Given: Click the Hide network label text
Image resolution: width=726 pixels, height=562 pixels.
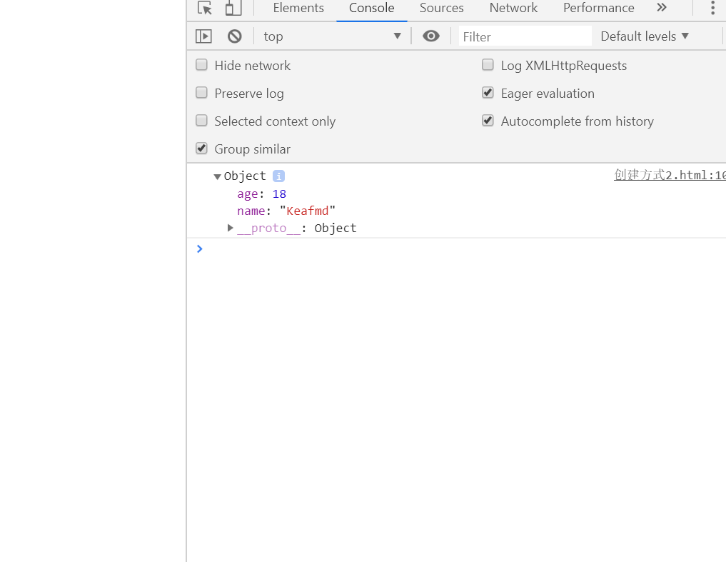Looking at the screenshot, I should tap(252, 65).
